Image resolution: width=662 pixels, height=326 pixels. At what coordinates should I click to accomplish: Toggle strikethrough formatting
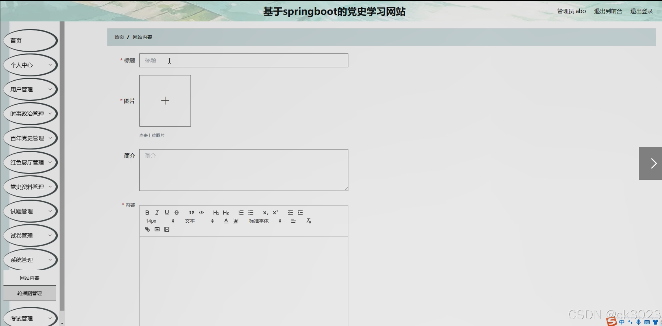coord(176,212)
